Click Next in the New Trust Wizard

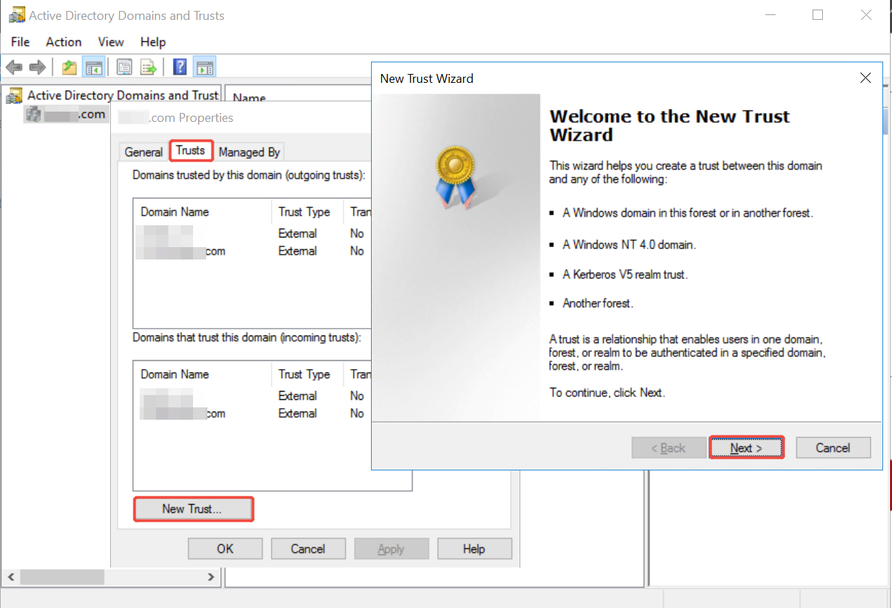(746, 448)
